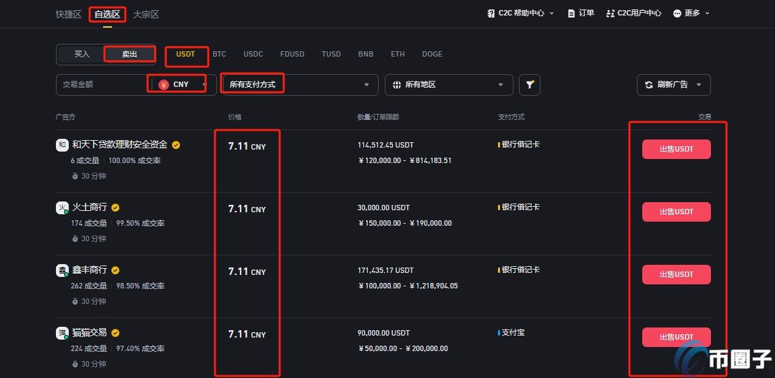775x378 pixels.
Task: Select the DOGE coin tab
Action: point(432,55)
